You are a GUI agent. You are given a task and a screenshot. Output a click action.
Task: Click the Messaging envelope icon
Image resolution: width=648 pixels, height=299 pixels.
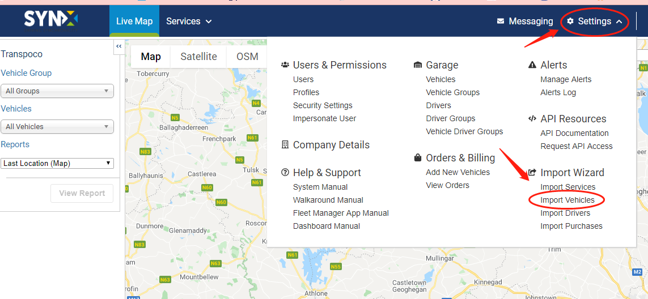(501, 21)
